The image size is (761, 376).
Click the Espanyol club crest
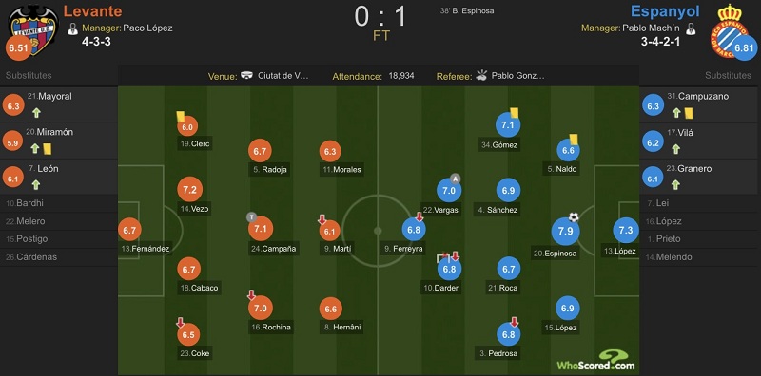tap(726, 30)
